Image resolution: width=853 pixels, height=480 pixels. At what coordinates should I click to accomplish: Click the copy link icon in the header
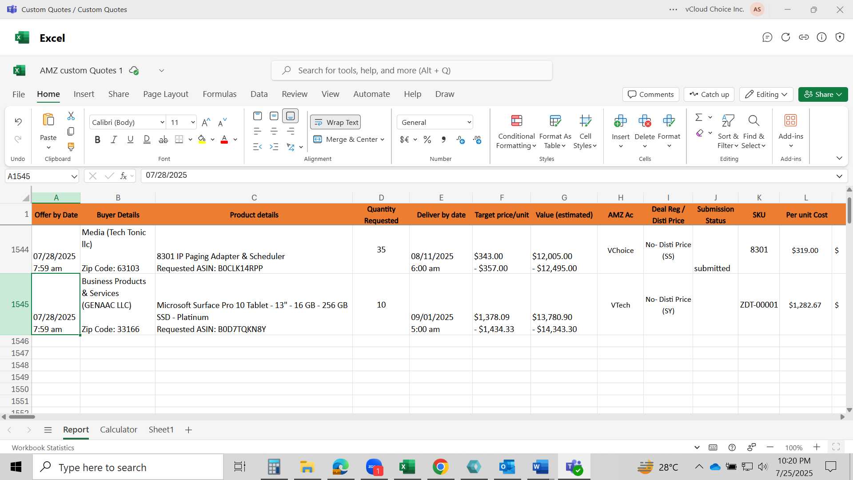[804, 37]
